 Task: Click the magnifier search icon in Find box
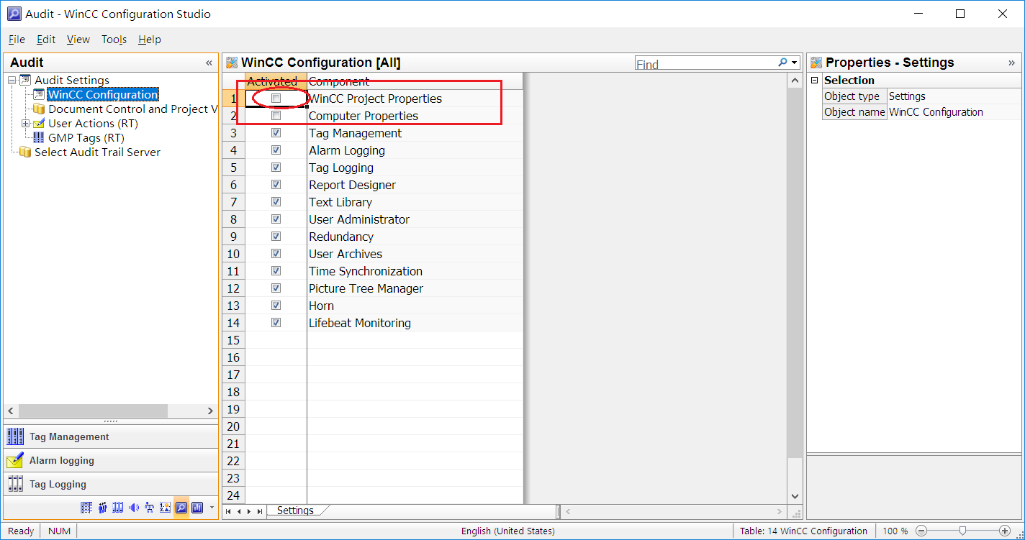pos(782,63)
